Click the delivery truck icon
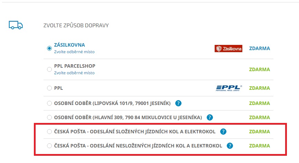 tap(16, 25)
